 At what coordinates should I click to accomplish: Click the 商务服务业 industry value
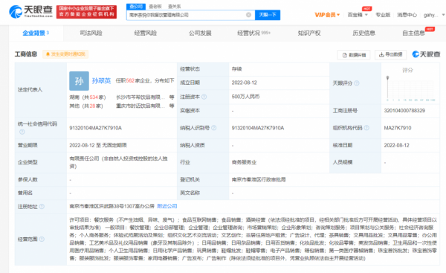click(x=244, y=162)
